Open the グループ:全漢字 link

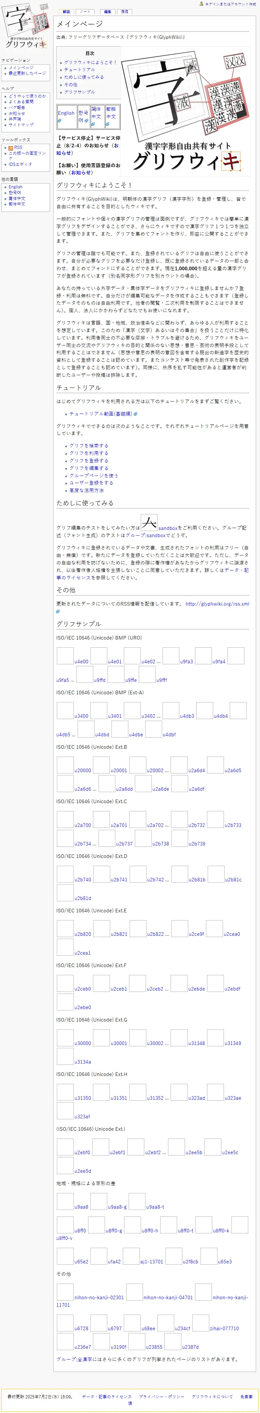tap(74, 1359)
